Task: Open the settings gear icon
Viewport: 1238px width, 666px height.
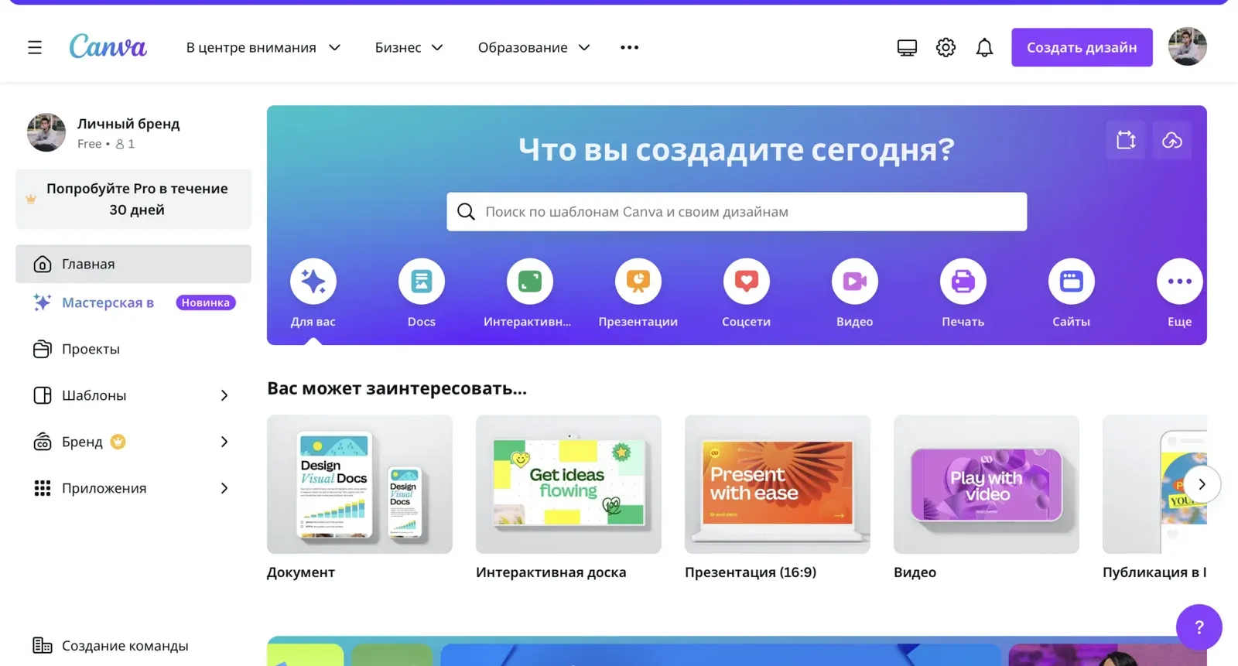Action: tap(946, 47)
